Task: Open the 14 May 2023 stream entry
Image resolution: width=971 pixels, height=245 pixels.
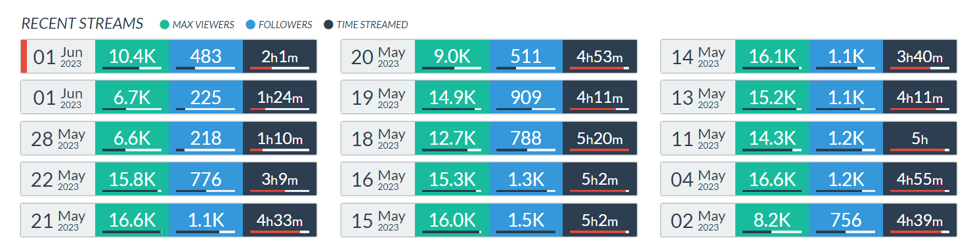Action: tap(809, 56)
